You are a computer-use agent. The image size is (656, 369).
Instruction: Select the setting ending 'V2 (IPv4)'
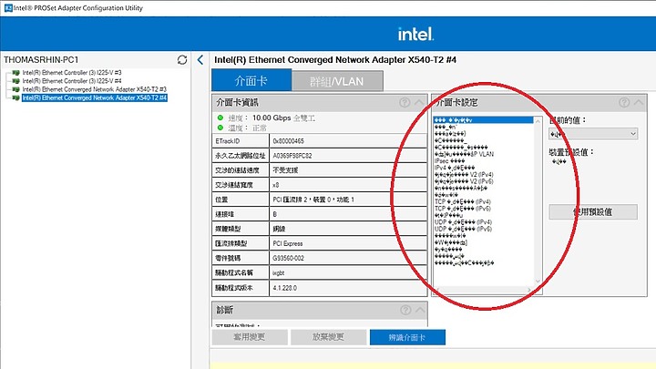tap(464, 174)
